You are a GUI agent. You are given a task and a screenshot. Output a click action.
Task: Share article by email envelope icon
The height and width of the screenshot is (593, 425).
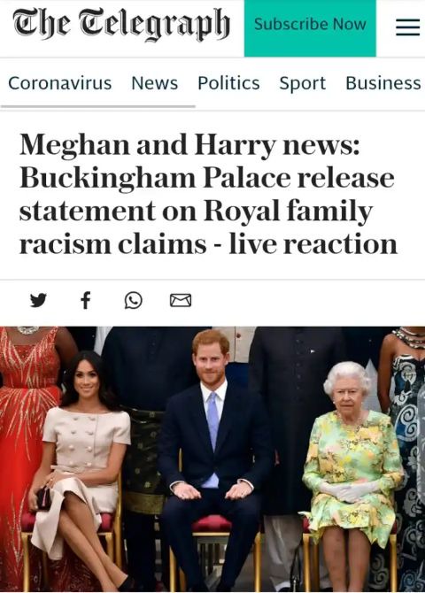click(x=181, y=300)
